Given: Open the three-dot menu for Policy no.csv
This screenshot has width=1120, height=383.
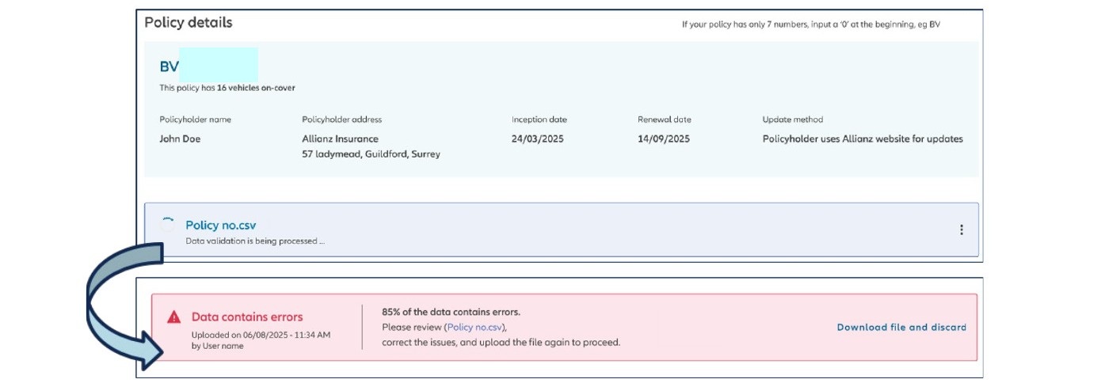Looking at the screenshot, I should click(x=962, y=229).
